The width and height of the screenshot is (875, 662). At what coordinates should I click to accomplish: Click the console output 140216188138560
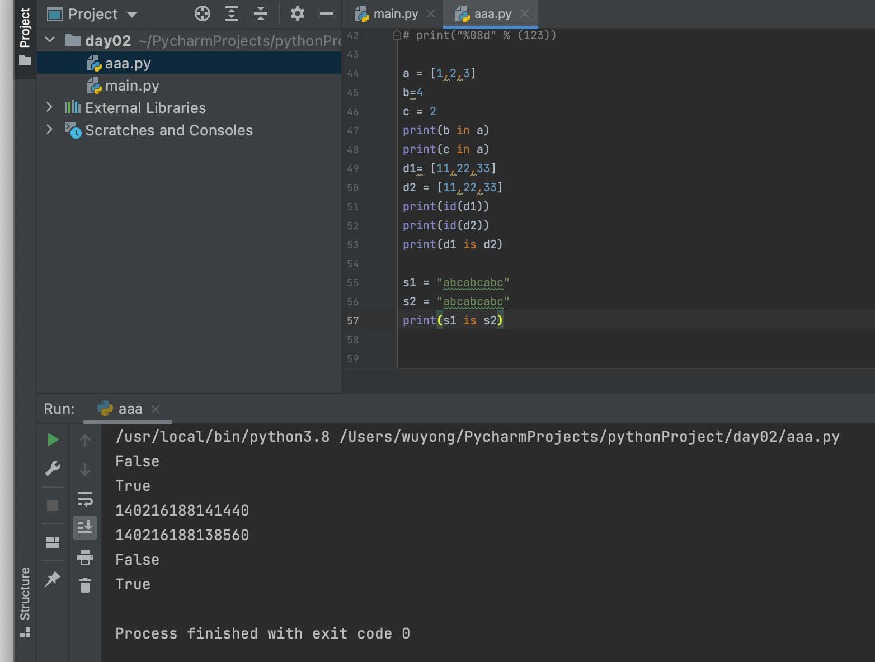[182, 535]
